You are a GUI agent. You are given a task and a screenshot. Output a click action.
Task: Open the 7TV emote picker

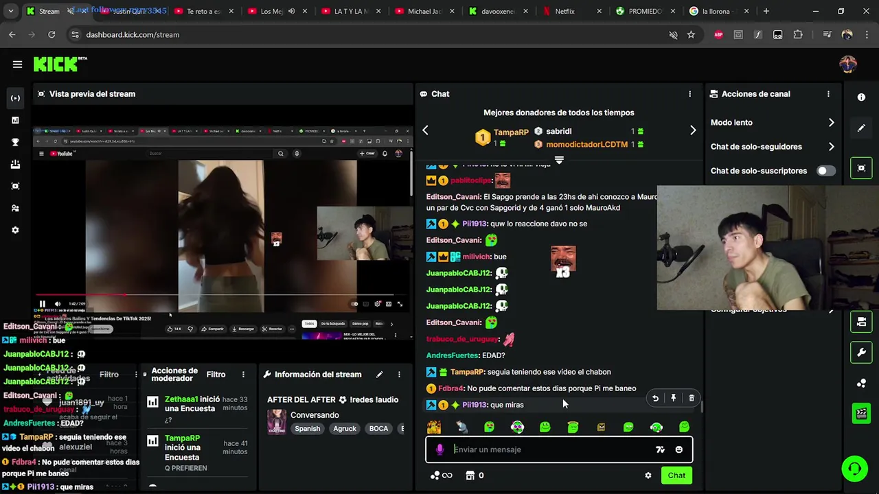click(660, 450)
